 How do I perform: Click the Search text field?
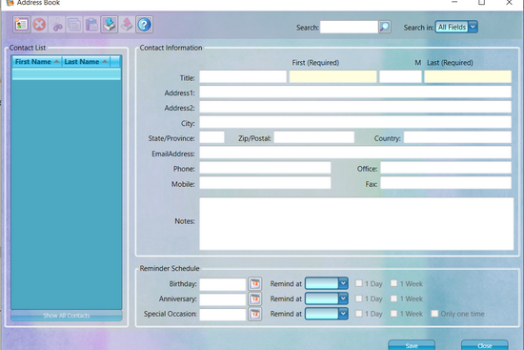[x=349, y=27]
